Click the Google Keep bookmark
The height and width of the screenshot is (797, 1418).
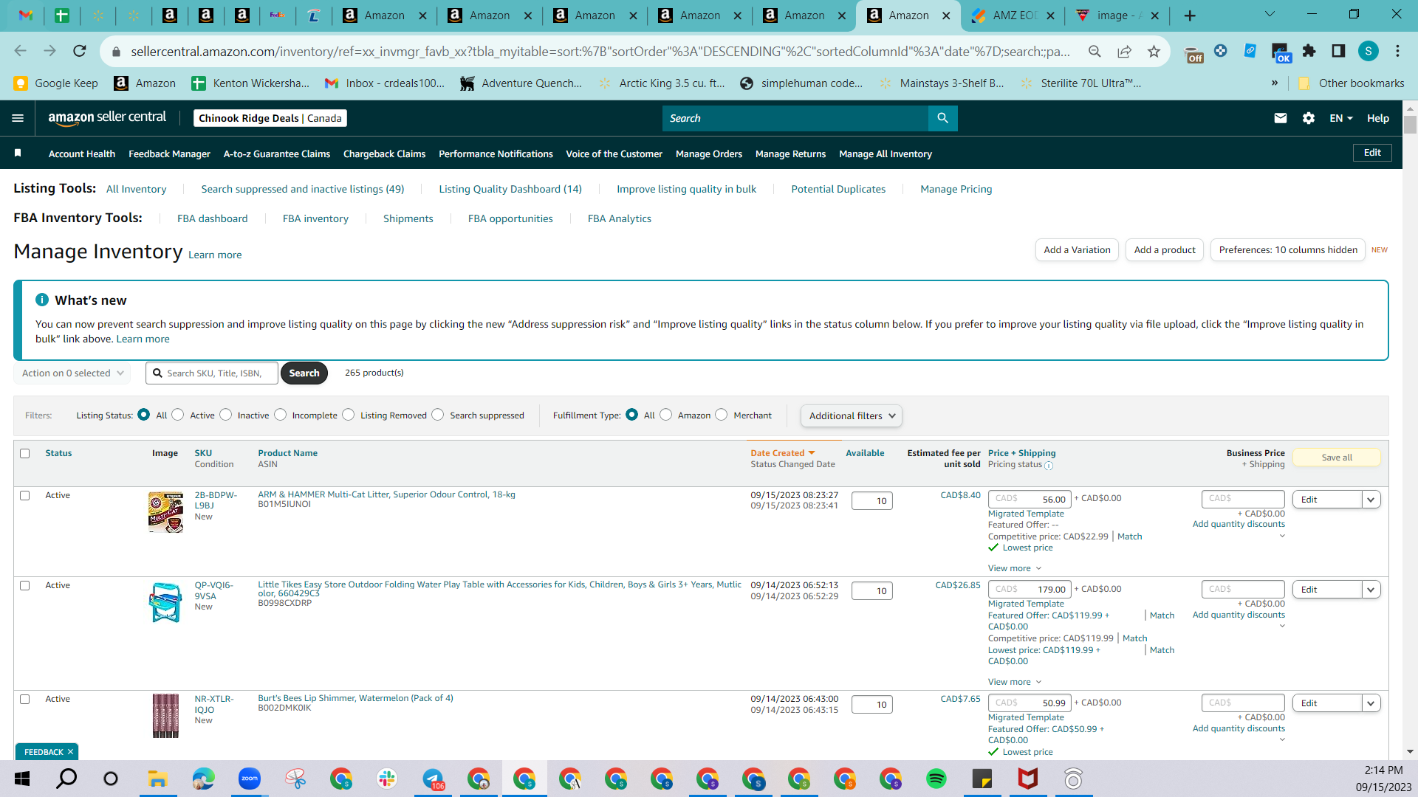pyautogui.click(x=56, y=83)
